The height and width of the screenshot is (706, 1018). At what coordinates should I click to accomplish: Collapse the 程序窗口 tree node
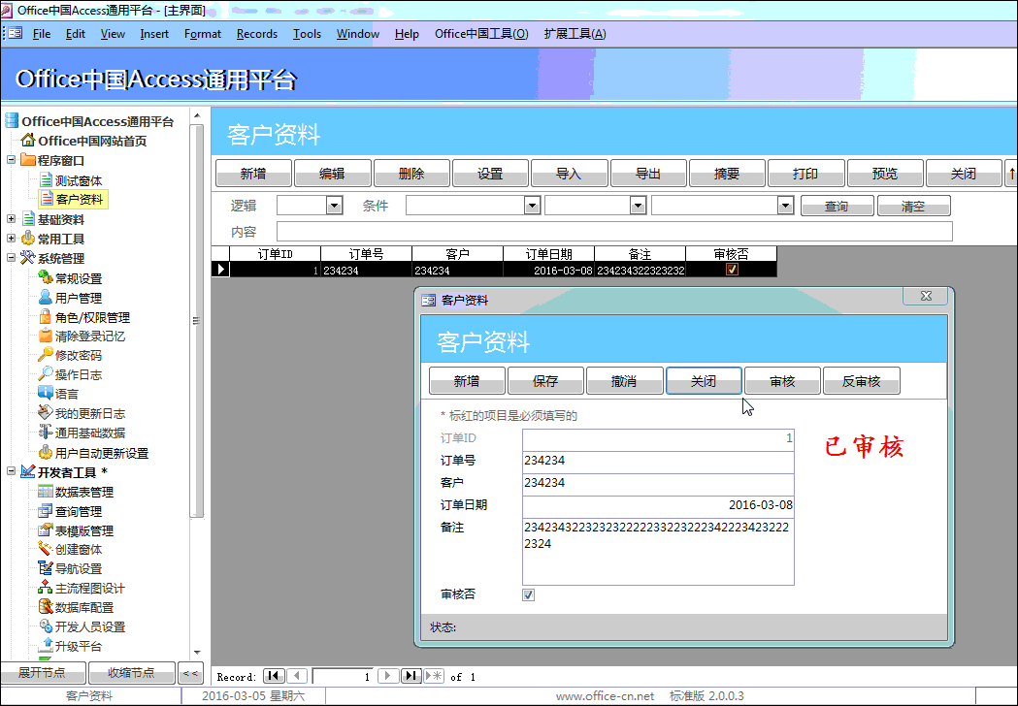click(x=11, y=160)
